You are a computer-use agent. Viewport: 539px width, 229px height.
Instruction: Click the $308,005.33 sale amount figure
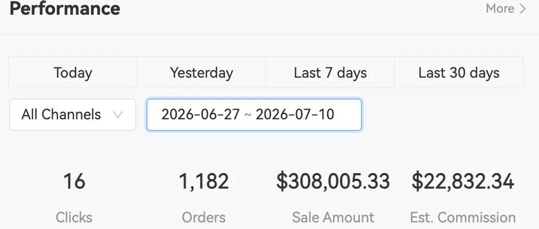click(333, 181)
